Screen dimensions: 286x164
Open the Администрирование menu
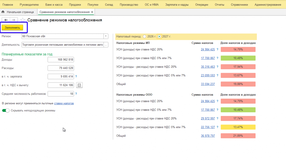[x=268, y=4]
